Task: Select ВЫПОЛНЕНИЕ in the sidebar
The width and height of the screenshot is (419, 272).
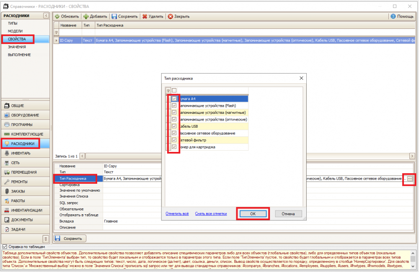Action: point(19,55)
